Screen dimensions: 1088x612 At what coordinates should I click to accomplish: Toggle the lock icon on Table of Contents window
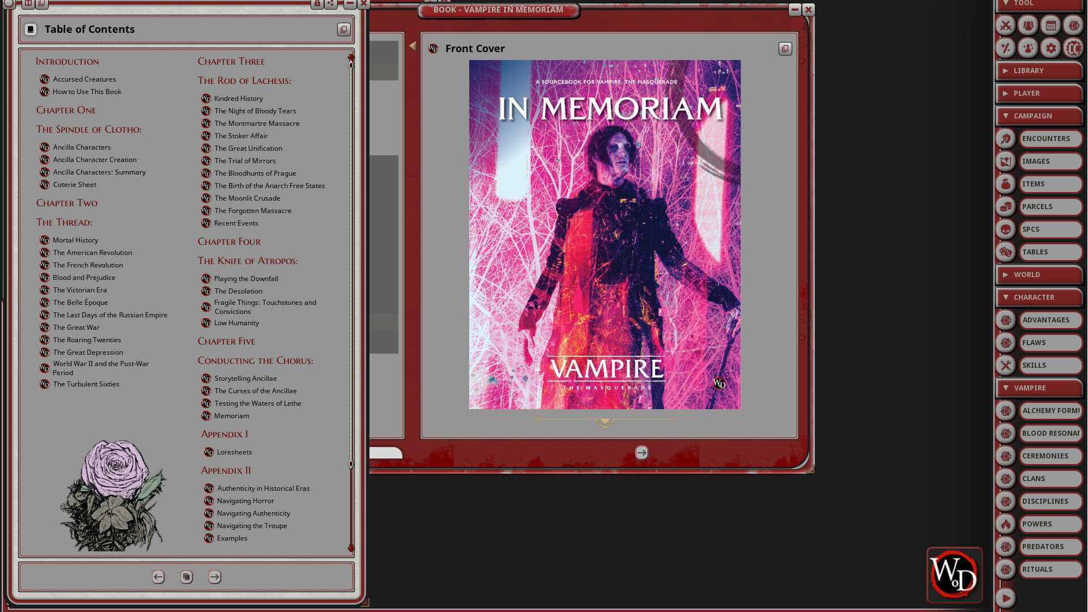tap(316, 3)
